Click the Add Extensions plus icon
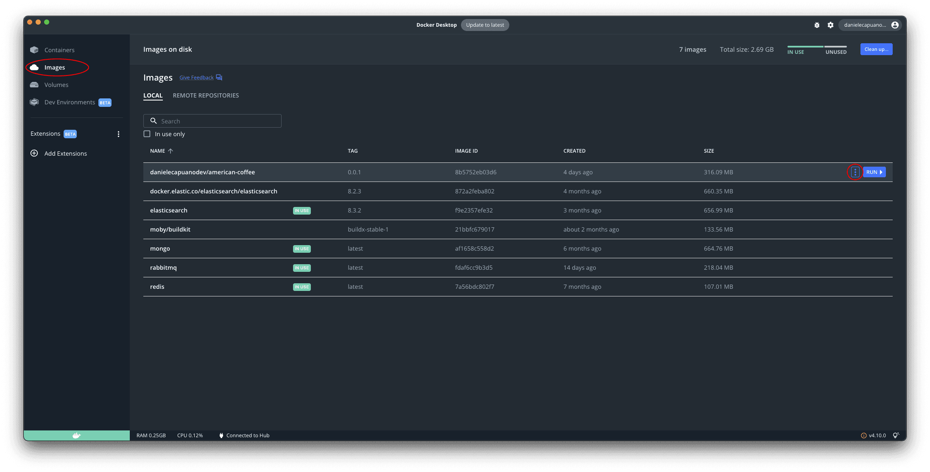This screenshot has height=472, width=930. [x=34, y=153]
